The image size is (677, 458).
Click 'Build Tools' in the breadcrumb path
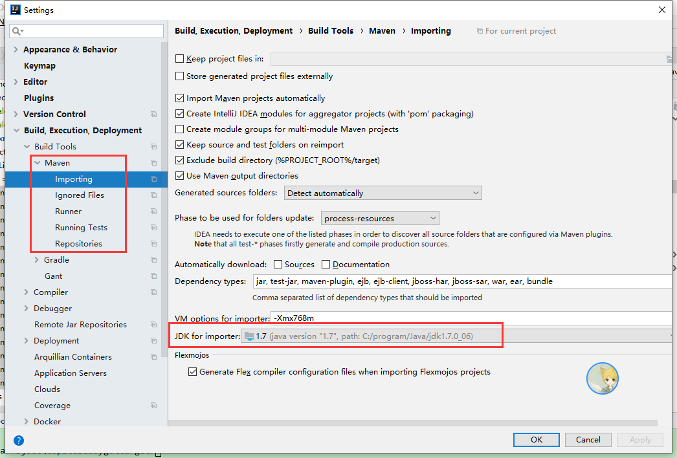pos(331,30)
